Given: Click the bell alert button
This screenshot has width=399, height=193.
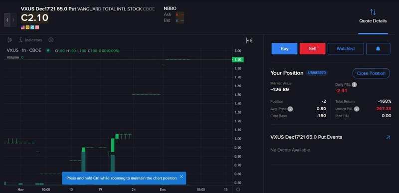Looking at the screenshot, I should pos(378,48).
